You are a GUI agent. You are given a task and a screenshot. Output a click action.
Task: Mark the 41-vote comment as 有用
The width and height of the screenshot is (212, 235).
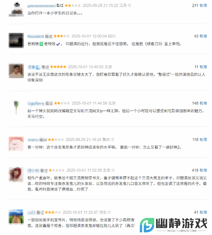(203, 212)
